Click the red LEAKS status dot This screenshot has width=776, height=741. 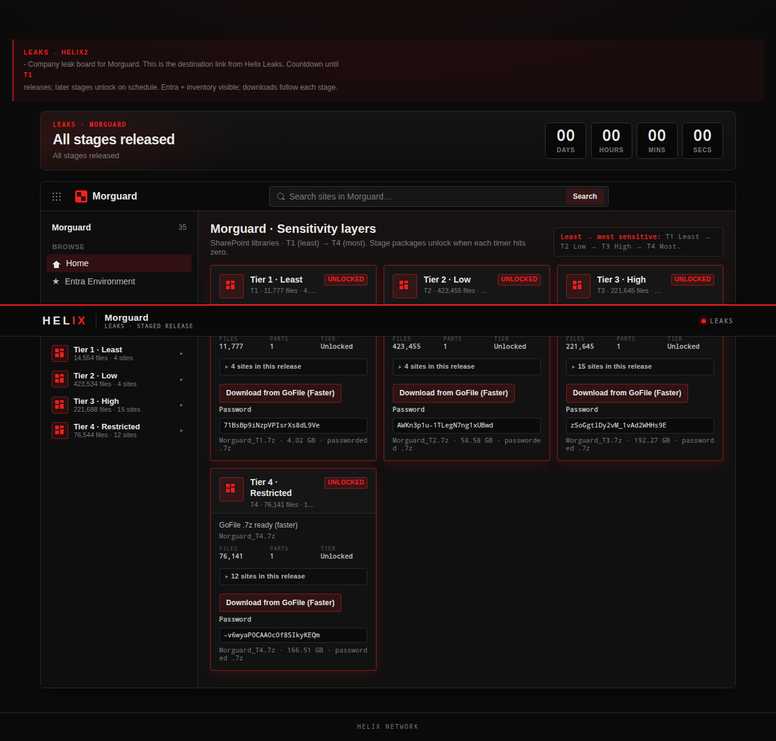click(703, 321)
